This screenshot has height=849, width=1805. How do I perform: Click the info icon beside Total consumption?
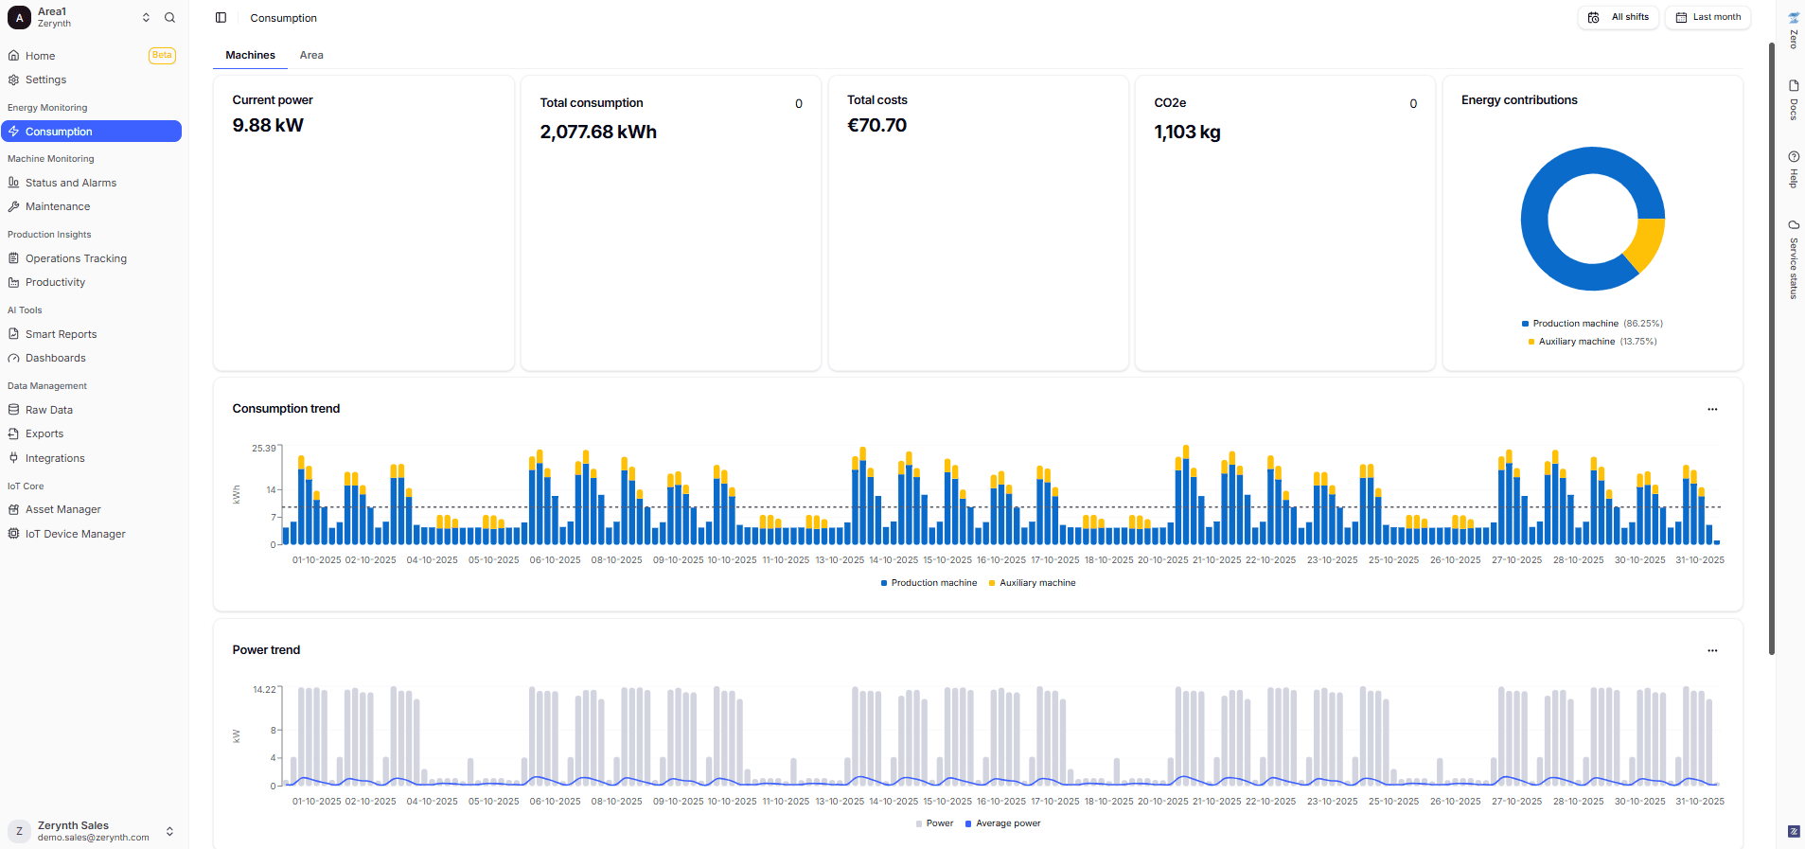pyautogui.click(x=799, y=104)
